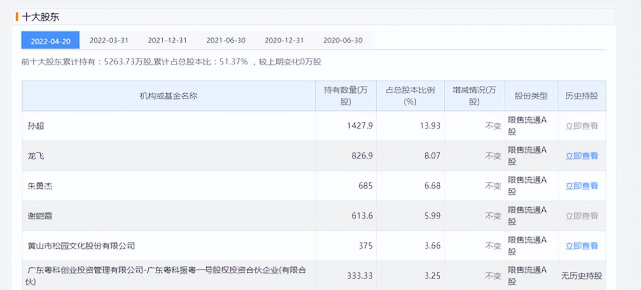Select the 持有数量(万股) column header
Screen dimensions: 641x290
point(345,96)
